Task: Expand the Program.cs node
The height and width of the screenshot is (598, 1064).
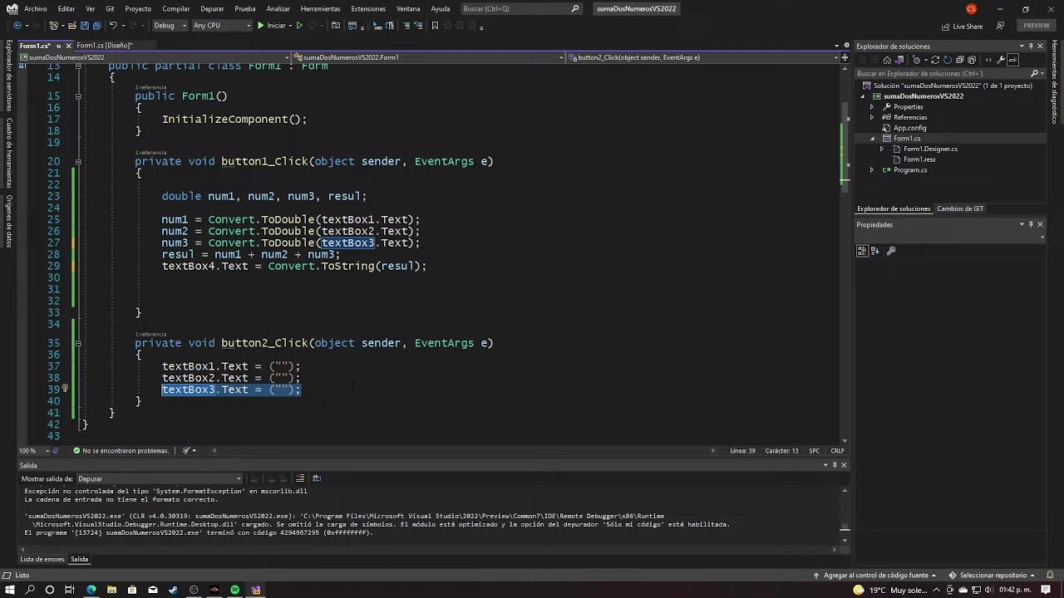Action: pos(872,169)
